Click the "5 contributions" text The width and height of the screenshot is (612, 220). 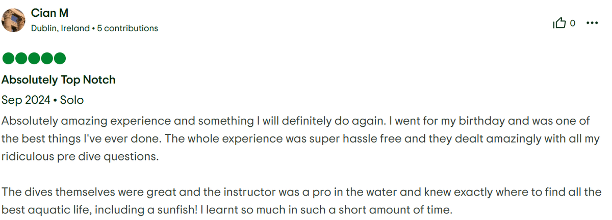click(127, 29)
